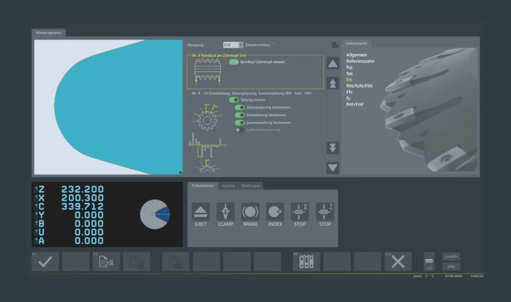Engage the BRAKE control

tap(250, 212)
